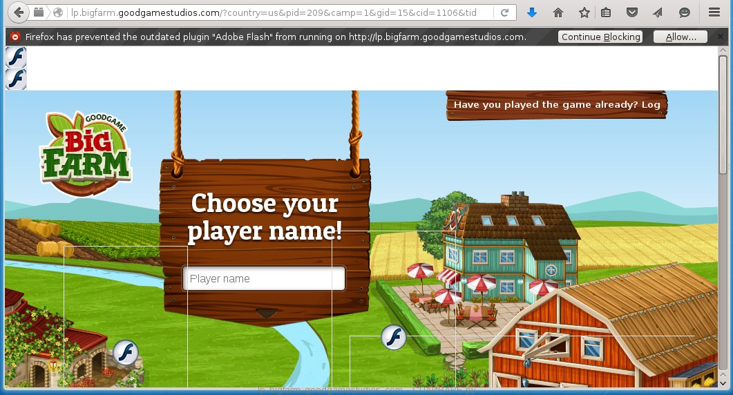
Task: Click the scrollbar down arrow
Action: [x=723, y=383]
